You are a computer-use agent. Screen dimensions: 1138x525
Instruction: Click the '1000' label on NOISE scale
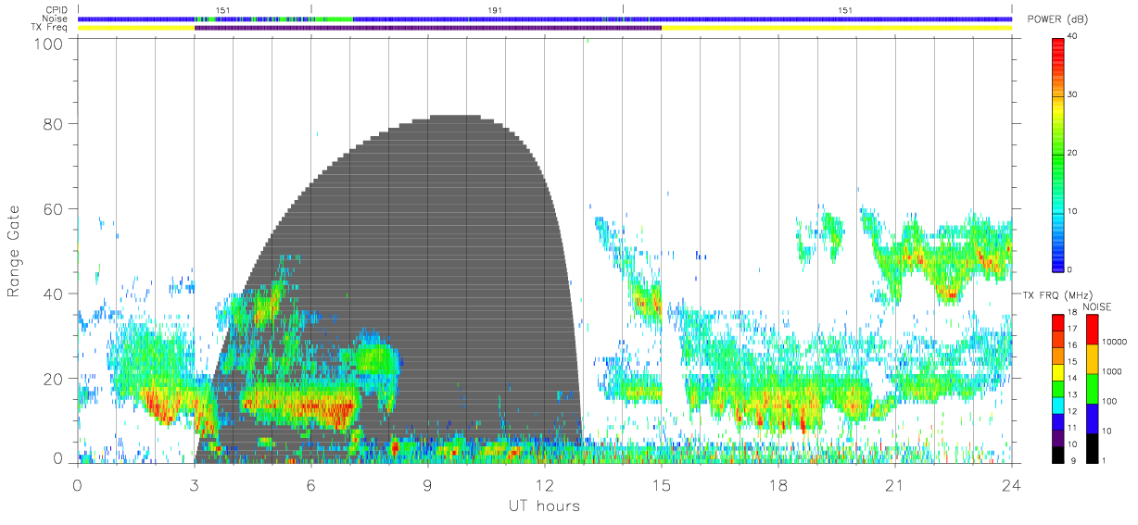[1112, 371]
